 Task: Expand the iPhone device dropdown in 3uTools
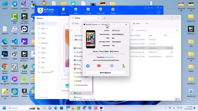[41, 18]
